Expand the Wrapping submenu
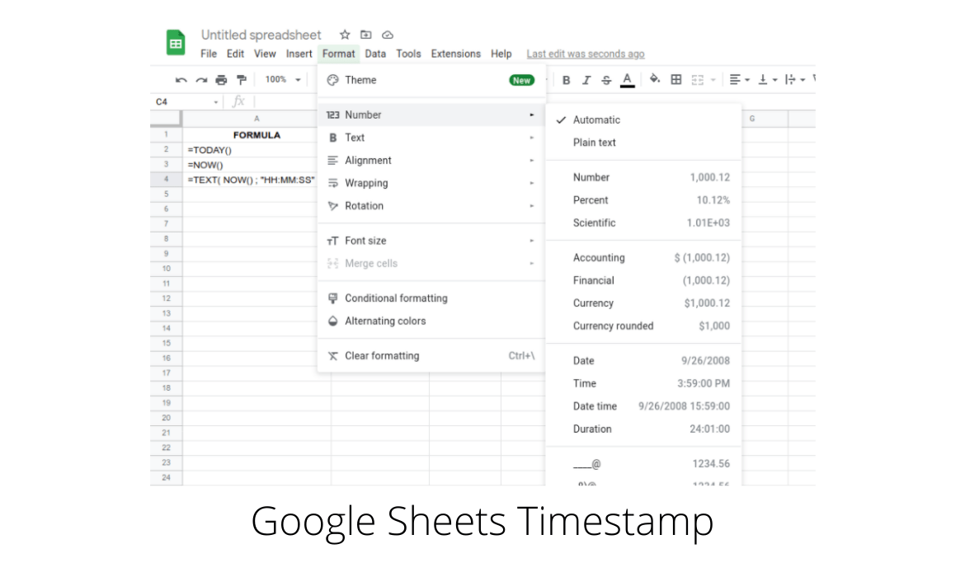 coord(431,183)
